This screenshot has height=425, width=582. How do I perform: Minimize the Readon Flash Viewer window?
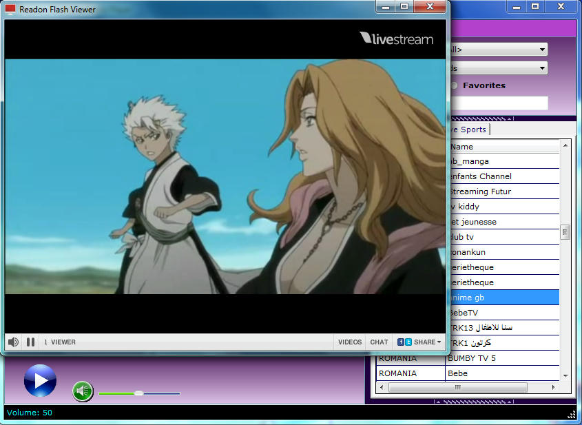click(x=386, y=6)
